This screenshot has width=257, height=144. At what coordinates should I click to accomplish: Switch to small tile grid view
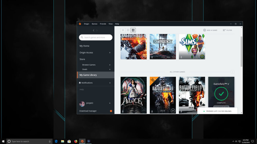point(123,30)
